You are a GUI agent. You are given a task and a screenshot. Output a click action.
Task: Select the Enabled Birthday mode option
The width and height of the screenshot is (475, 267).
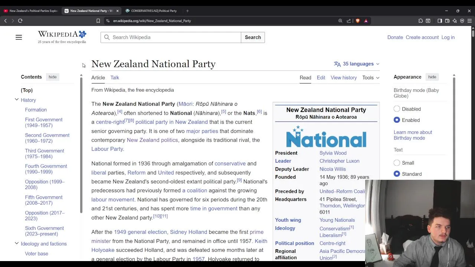(397, 120)
